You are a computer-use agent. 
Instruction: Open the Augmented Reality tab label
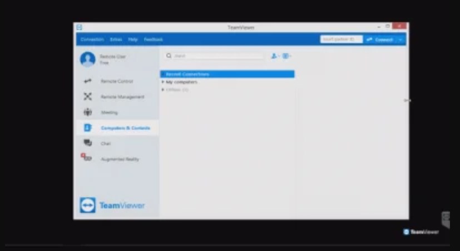point(120,159)
